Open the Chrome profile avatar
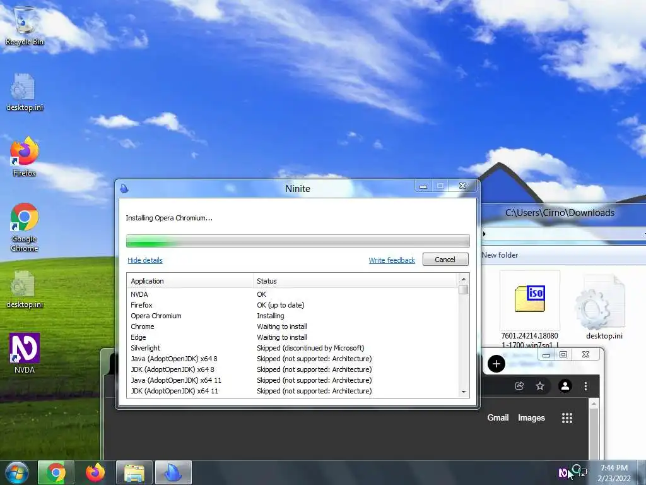This screenshot has height=485, width=646. click(x=565, y=386)
